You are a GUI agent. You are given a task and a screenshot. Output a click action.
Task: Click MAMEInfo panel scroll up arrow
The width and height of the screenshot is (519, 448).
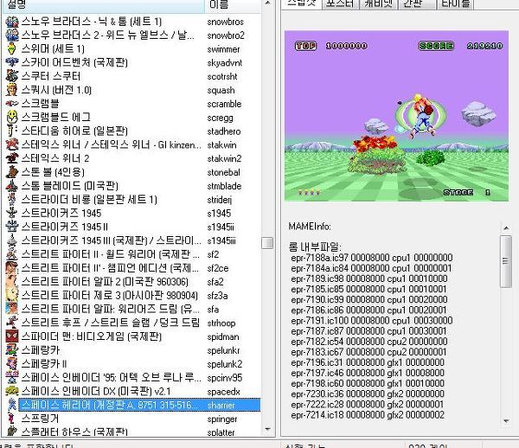pos(506,228)
